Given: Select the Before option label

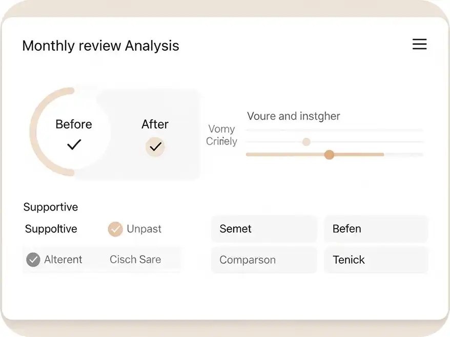Looking at the screenshot, I should point(74,124).
